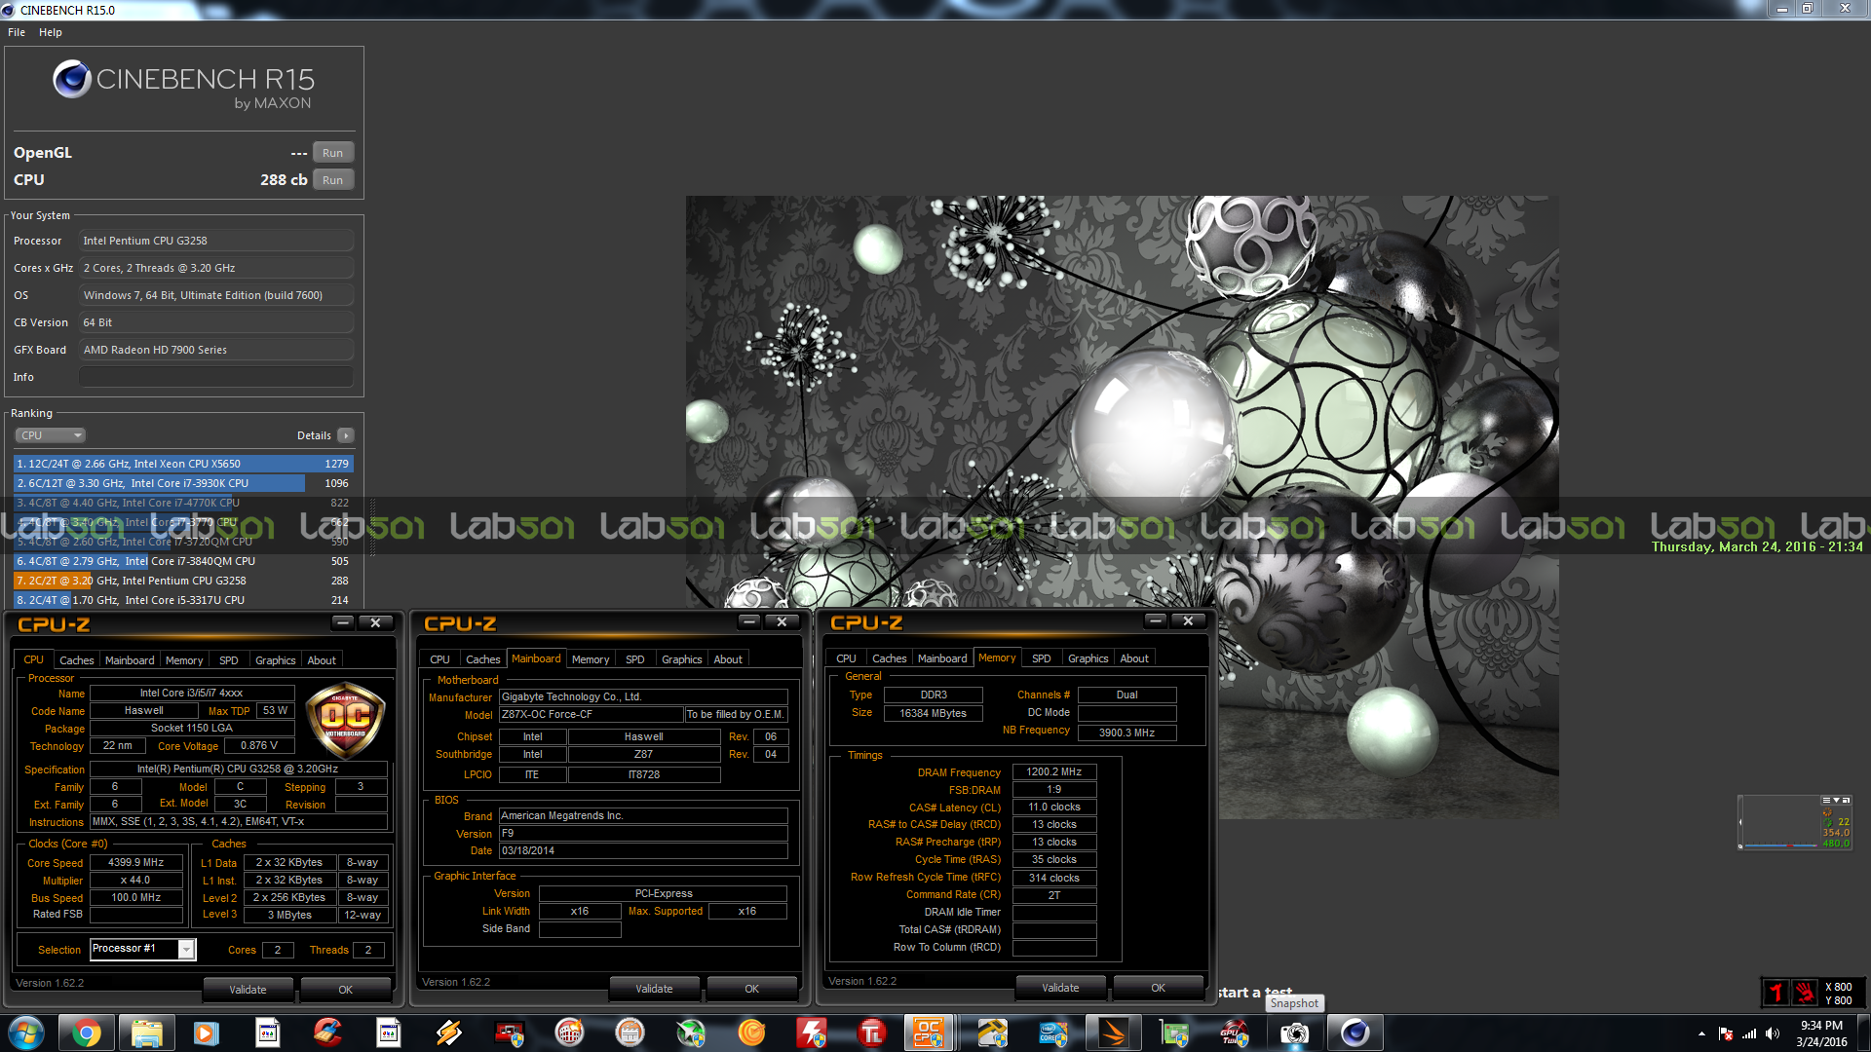Click the DRAM Frequency 1200.2 MHz value
Image resolution: width=1871 pixels, height=1052 pixels.
(1054, 771)
